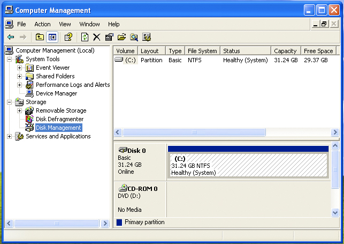Image resolution: width=344 pixels, height=244 pixels.
Task: Click the Services and Applications icon
Action: click(x=19, y=136)
